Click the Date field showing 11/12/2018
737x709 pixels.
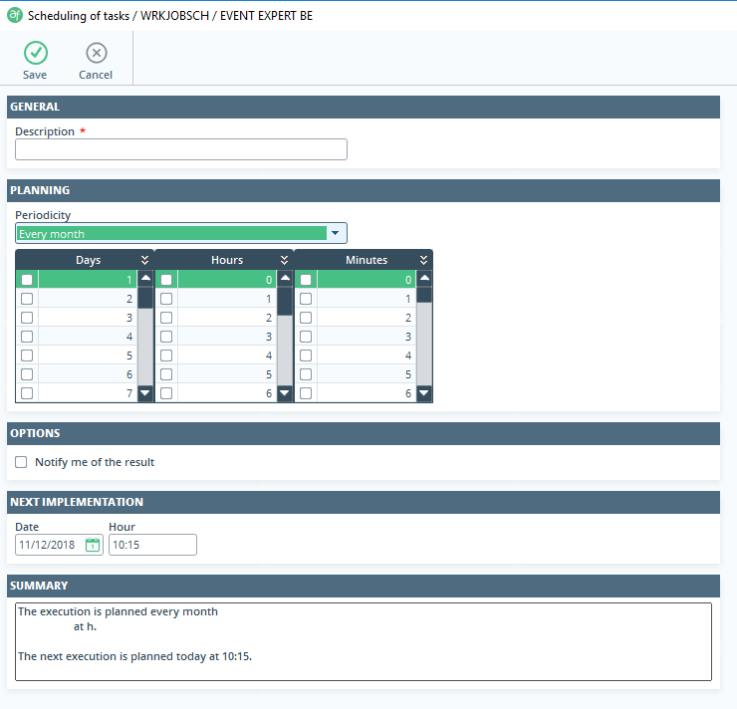tap(50, 545)
